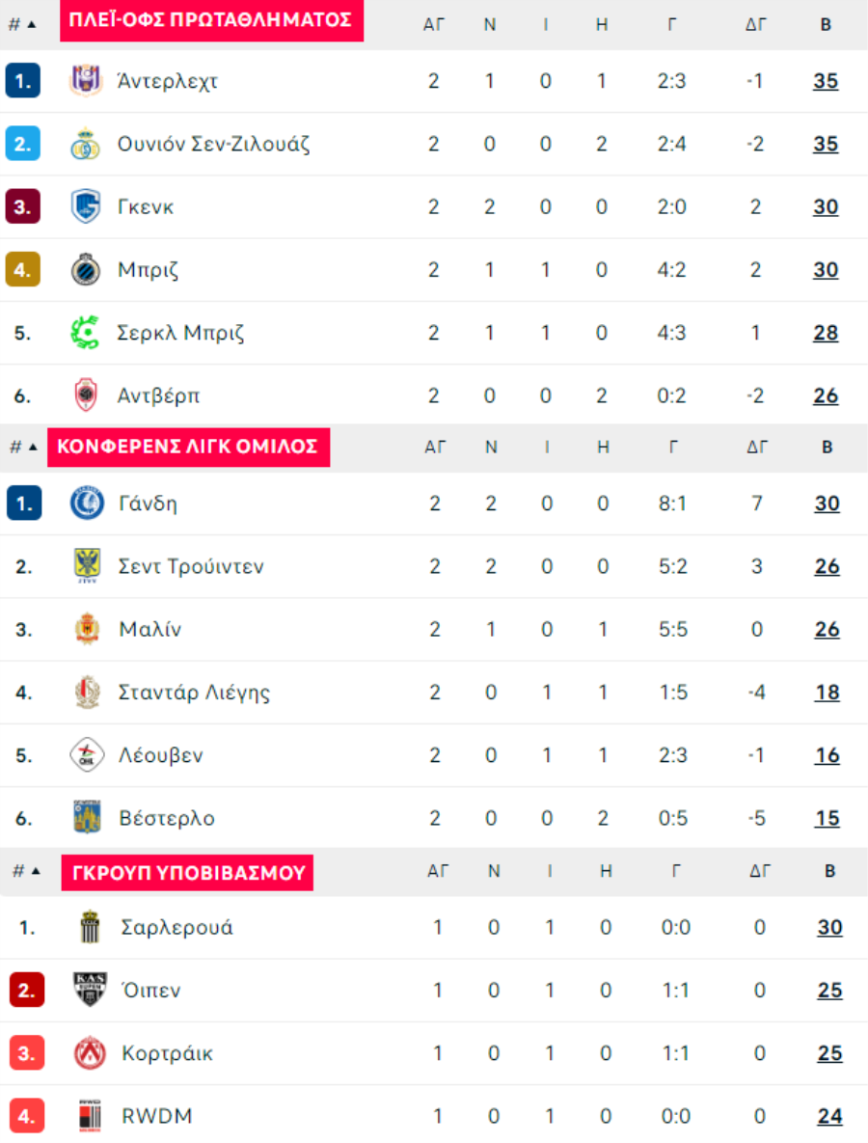Select the RWDM team logo

[x=90, y=1115]
